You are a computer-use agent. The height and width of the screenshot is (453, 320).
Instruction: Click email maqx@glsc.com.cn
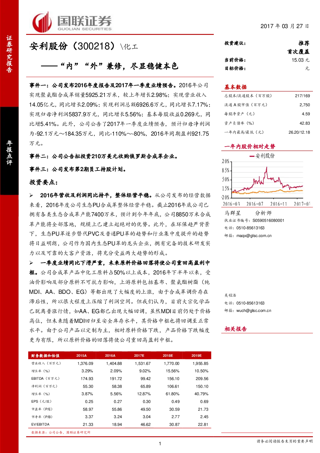[254, 236]
